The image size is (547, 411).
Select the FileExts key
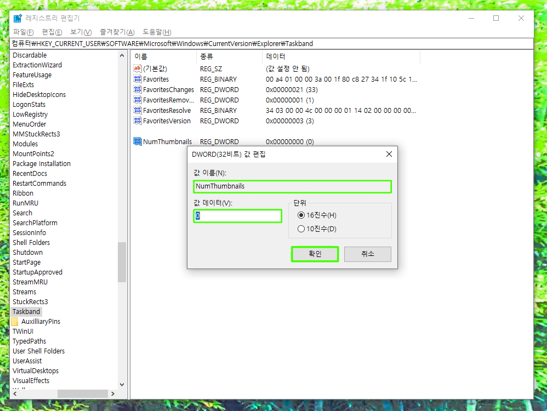24,85
